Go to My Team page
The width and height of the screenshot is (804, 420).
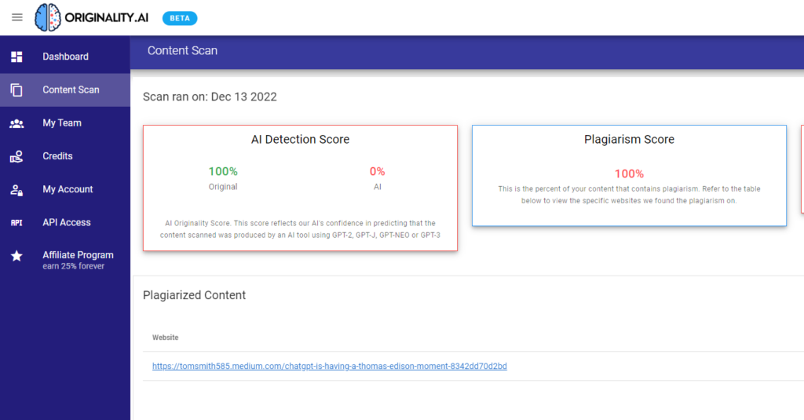(65, 123)
